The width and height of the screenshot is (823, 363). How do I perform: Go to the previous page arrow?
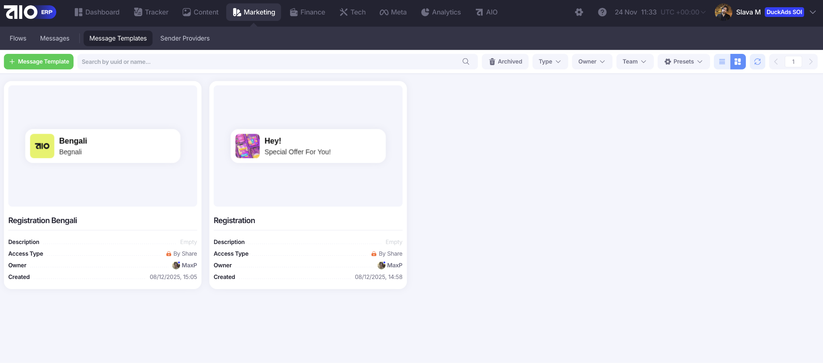[776, 62]
